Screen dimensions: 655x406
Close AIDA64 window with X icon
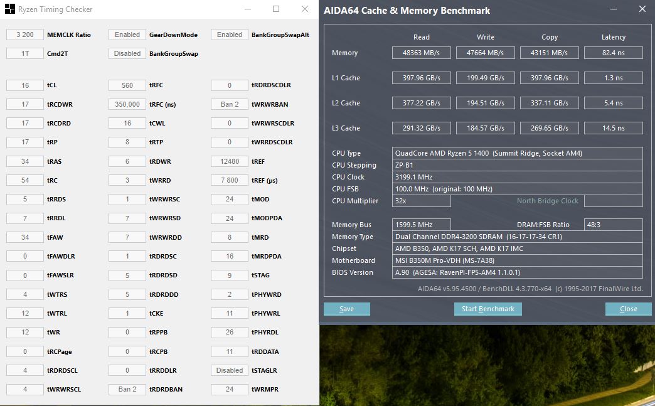tap(642, 9)
